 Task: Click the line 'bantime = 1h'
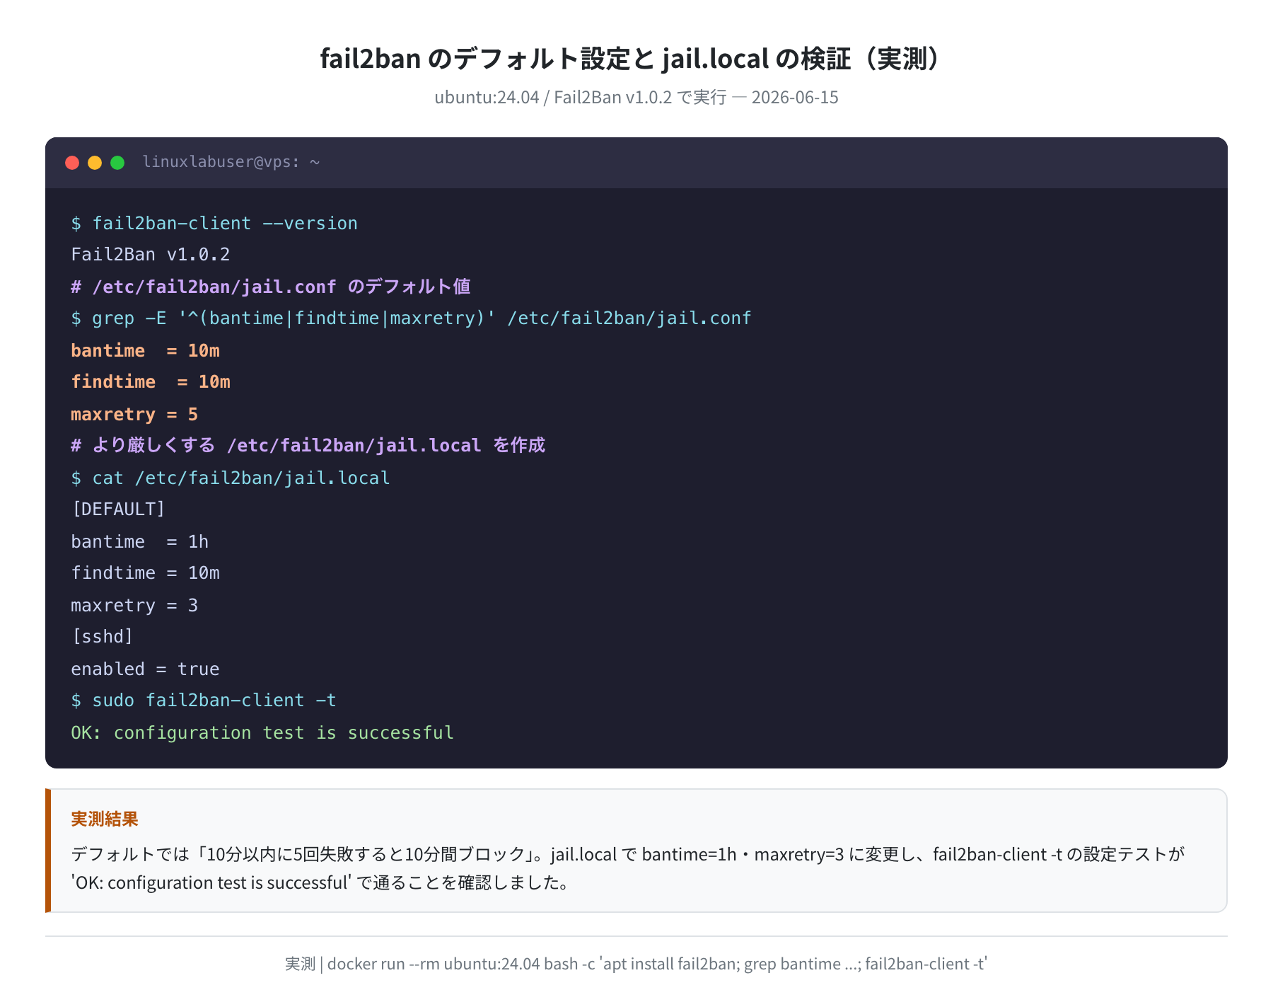(x=140, y=541)
